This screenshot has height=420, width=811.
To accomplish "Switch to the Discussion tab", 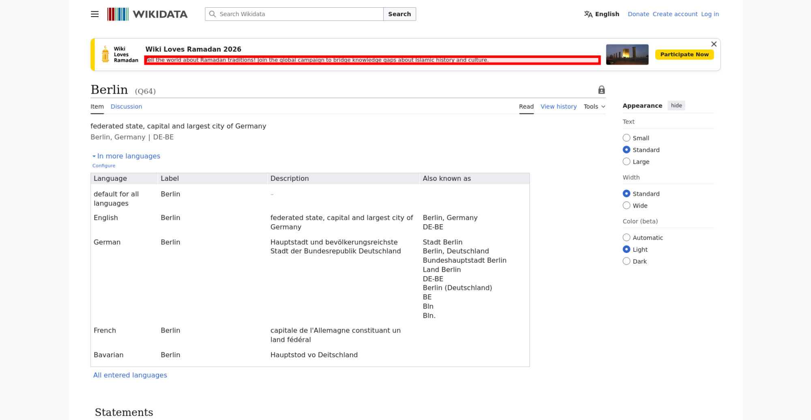I will point(126,107).
